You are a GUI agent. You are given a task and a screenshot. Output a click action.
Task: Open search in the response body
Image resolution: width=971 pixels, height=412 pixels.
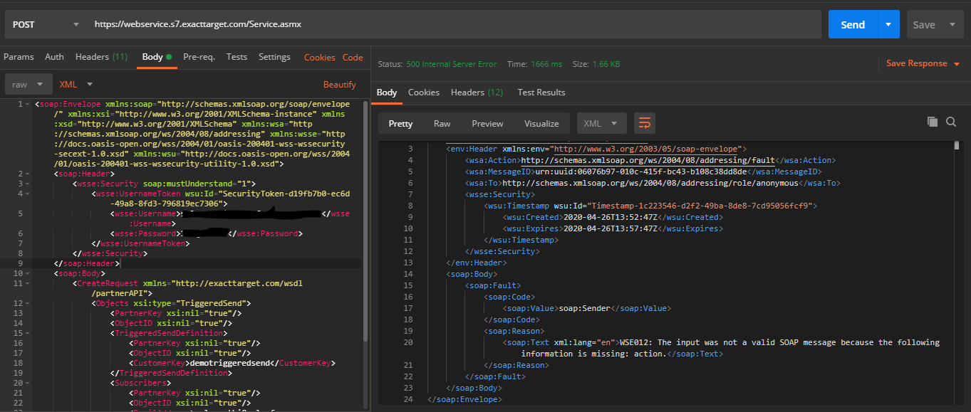point(950,122)
